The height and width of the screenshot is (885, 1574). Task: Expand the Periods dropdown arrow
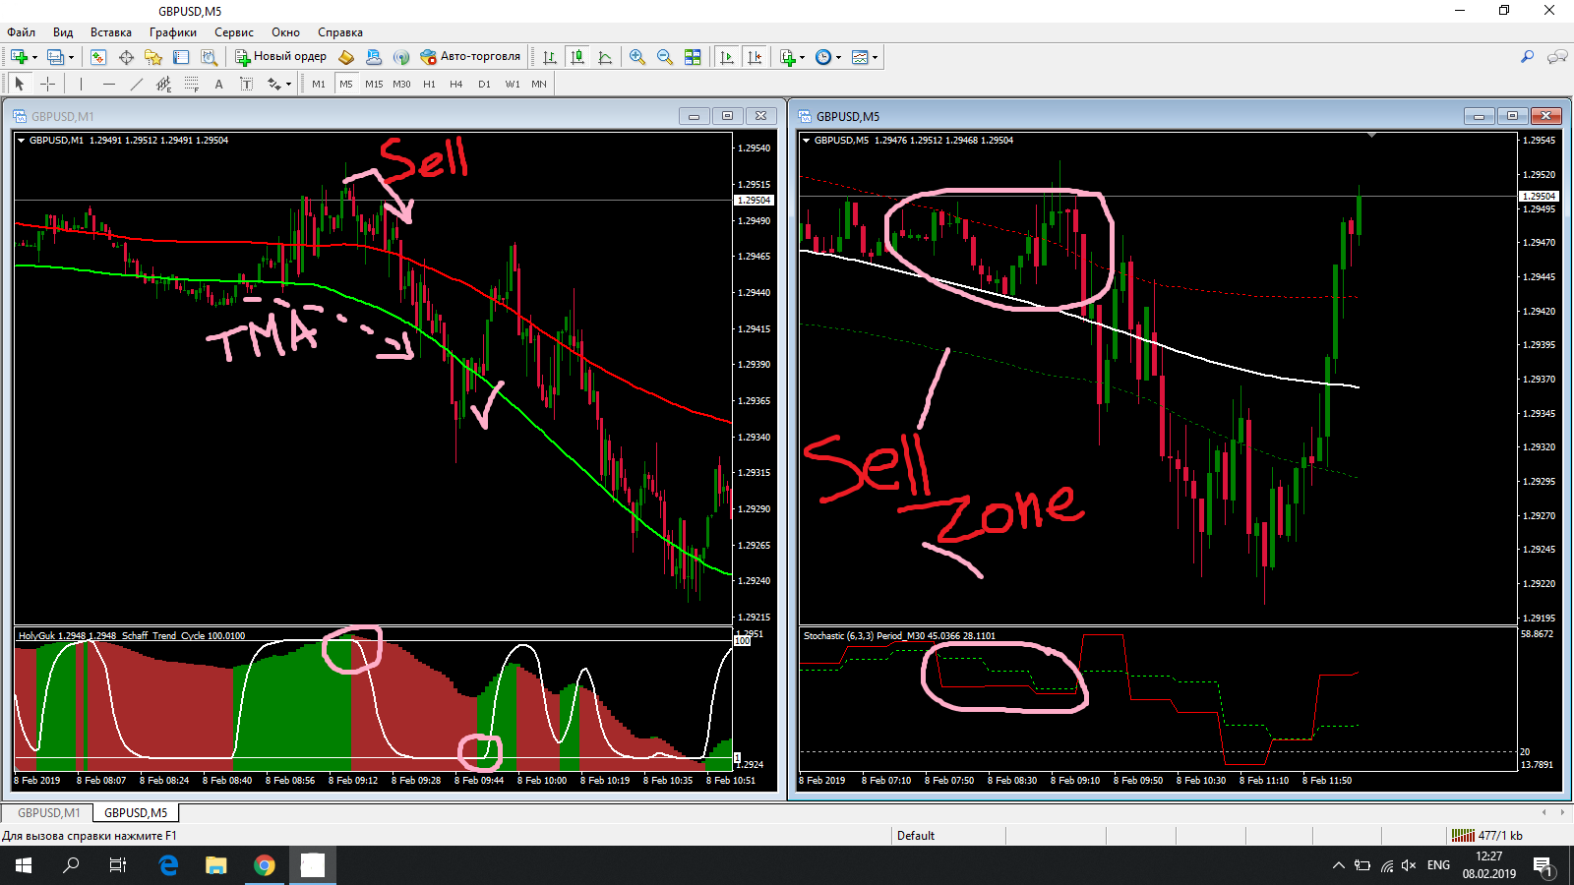pos(839,57)
